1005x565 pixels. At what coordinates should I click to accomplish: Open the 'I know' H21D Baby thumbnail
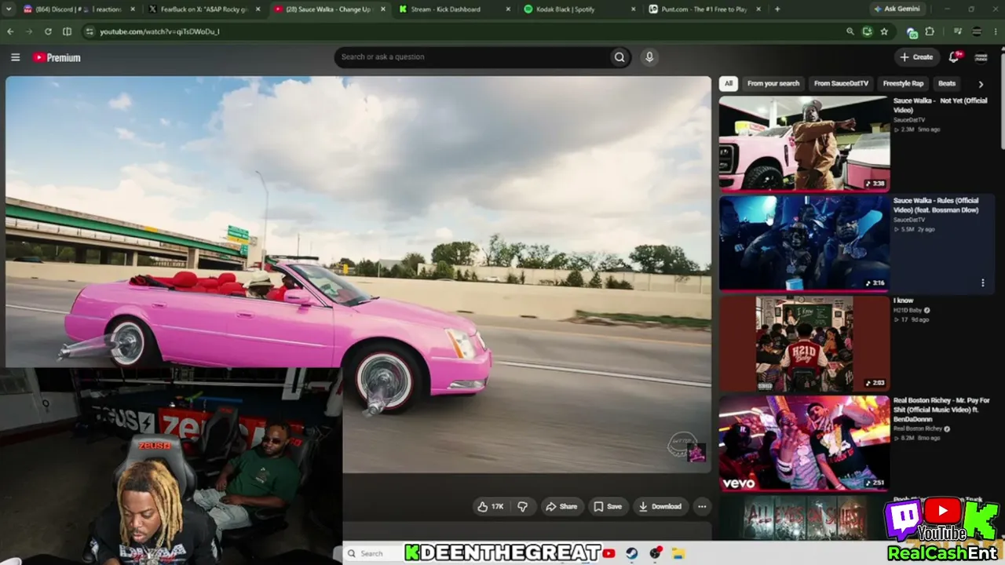804,343
